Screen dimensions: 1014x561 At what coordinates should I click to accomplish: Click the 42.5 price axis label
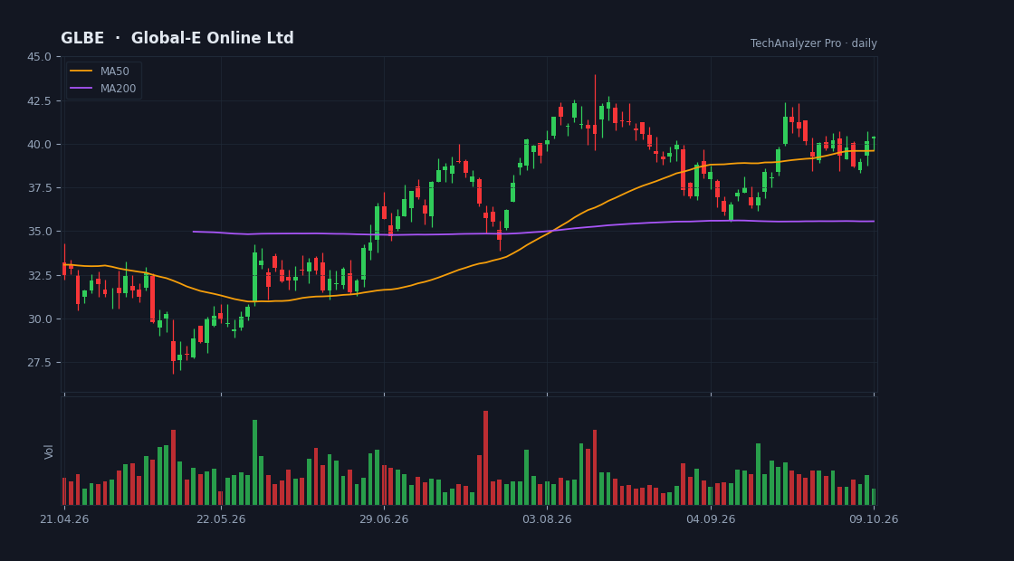coord(40,100)
